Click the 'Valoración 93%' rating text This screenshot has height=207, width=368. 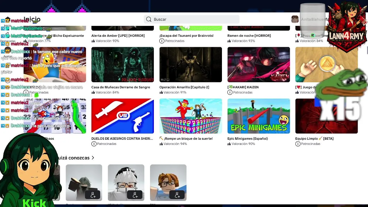click(x=243, y=41)
